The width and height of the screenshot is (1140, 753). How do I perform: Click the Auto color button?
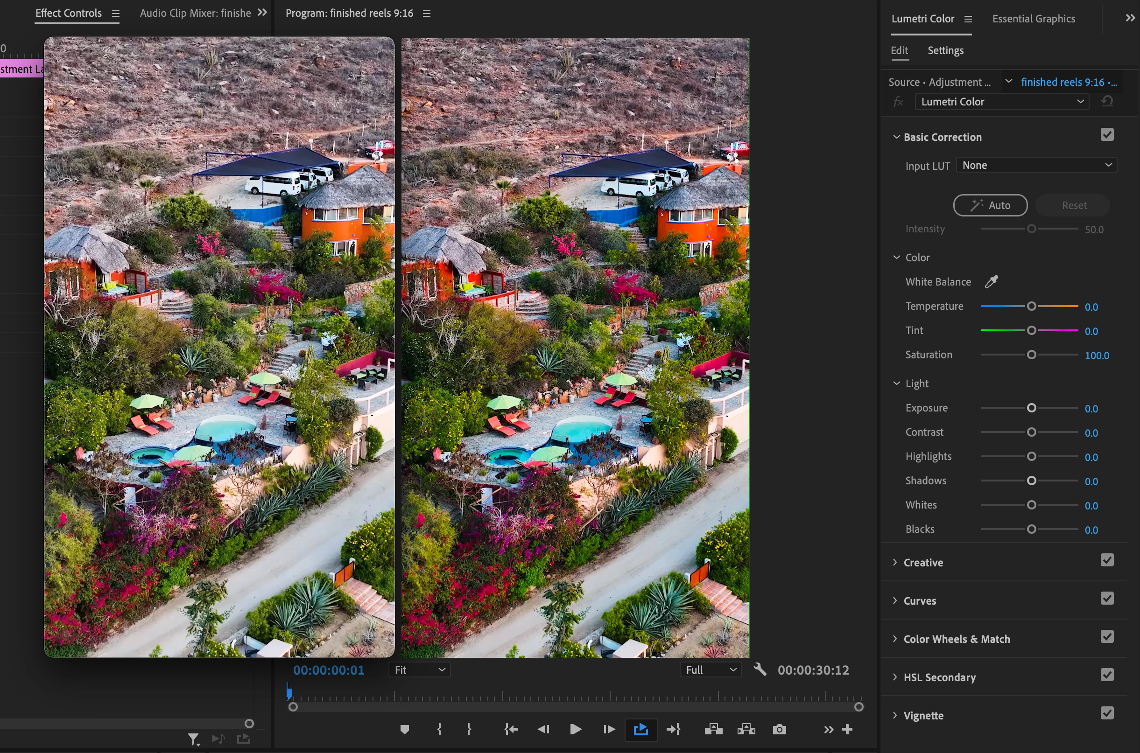(x=990, y=206)
